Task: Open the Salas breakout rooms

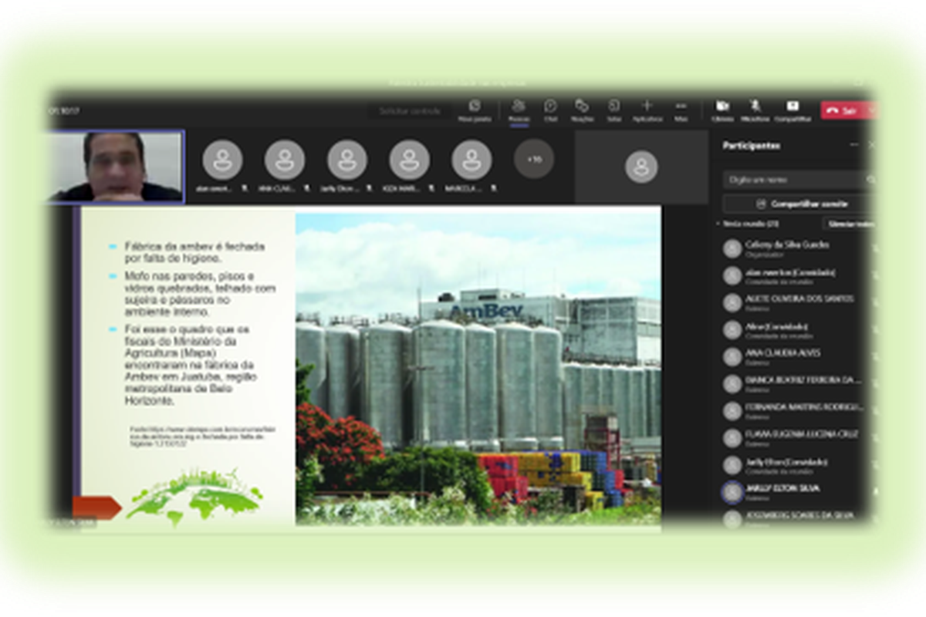Action: tap(614, 110)
